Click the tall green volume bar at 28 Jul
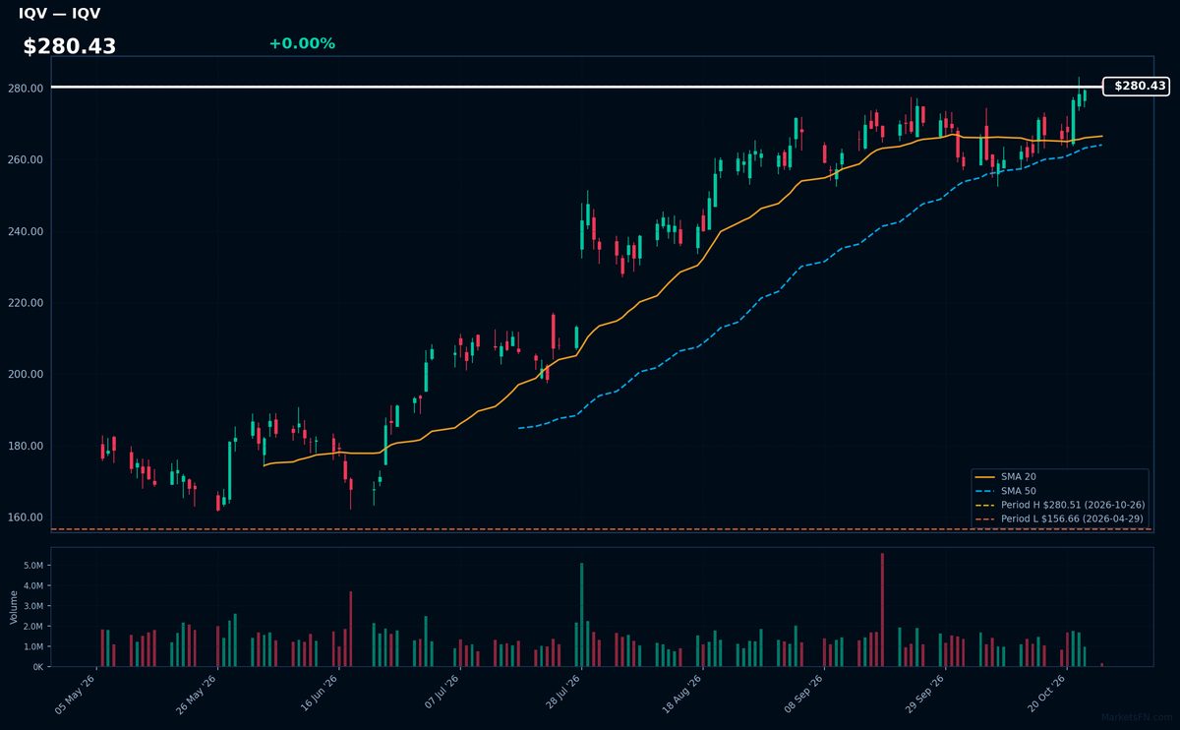This screenshot has width=1180, height=730. (x=581, y=615)
